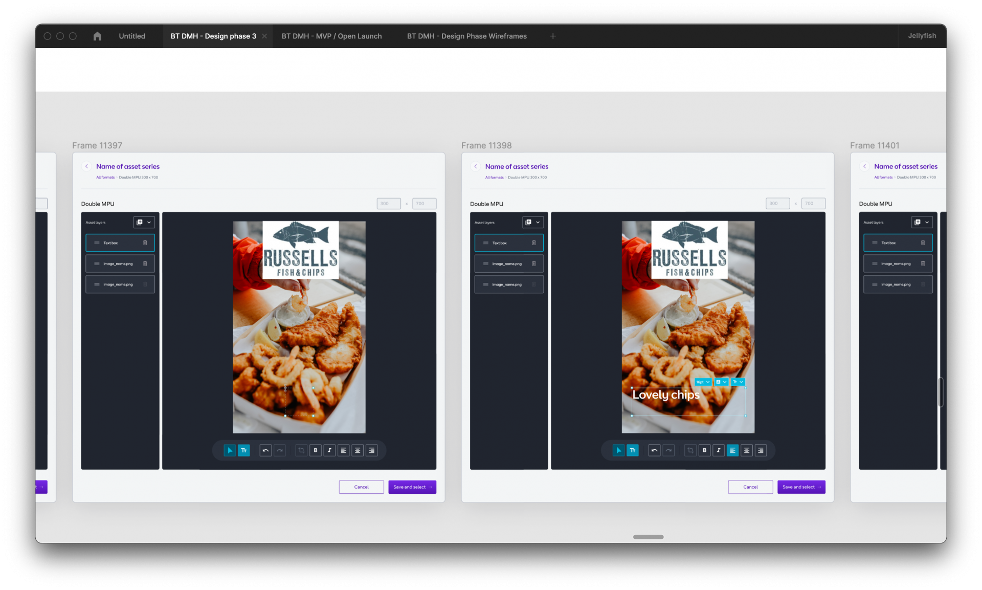This screenshot has width=982, height=590.
Task: Select second image_name.png layer in Frame 11397
Action: click(x=120, y=285)
